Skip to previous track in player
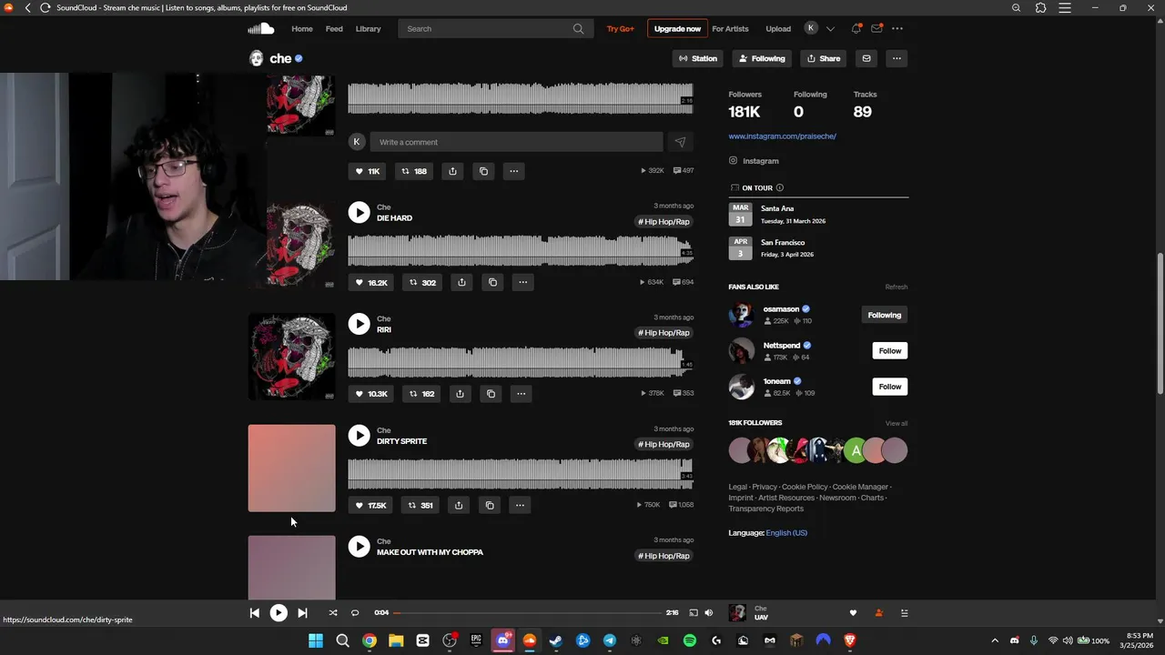Screen dimensions: 1165x655 pos(254,613)
